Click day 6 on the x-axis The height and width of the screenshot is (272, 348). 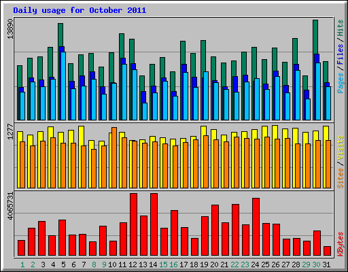(x=73, y=265)
